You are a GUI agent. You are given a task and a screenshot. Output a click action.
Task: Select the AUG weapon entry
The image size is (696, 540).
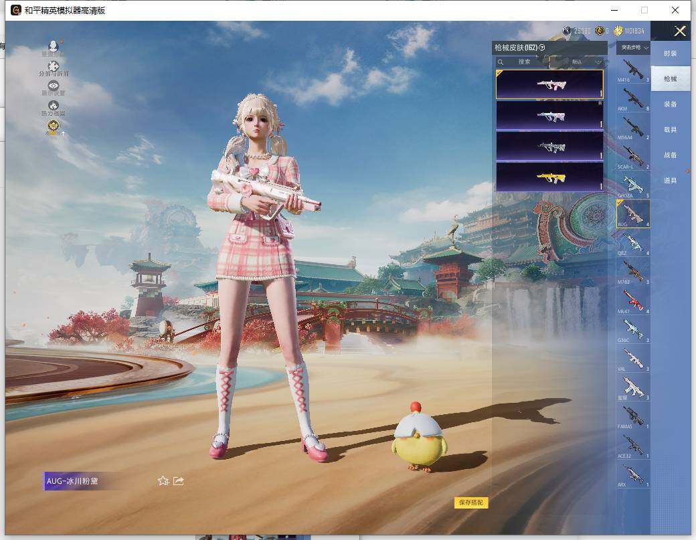(633, 214)
